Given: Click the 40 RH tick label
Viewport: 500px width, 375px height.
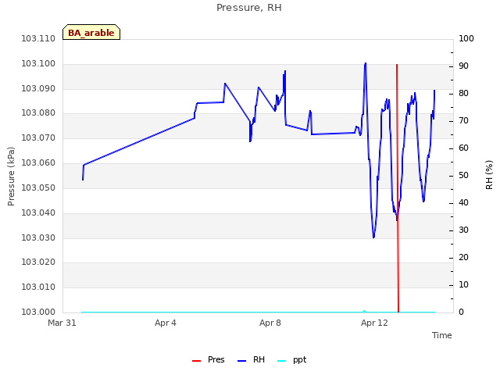Looking at the screenshot, I should click(x=463, y=203).
